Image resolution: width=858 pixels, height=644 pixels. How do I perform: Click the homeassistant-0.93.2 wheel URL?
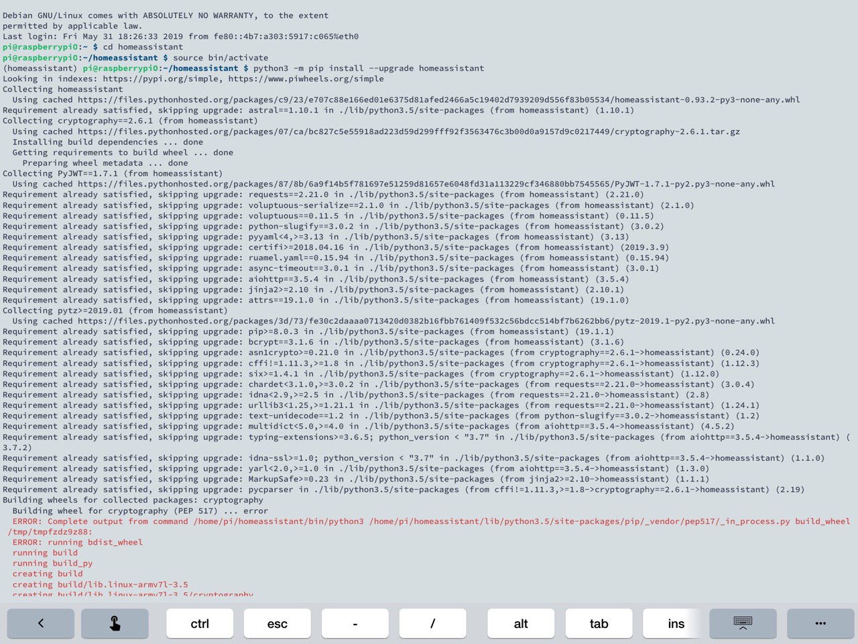coord(439,100)
